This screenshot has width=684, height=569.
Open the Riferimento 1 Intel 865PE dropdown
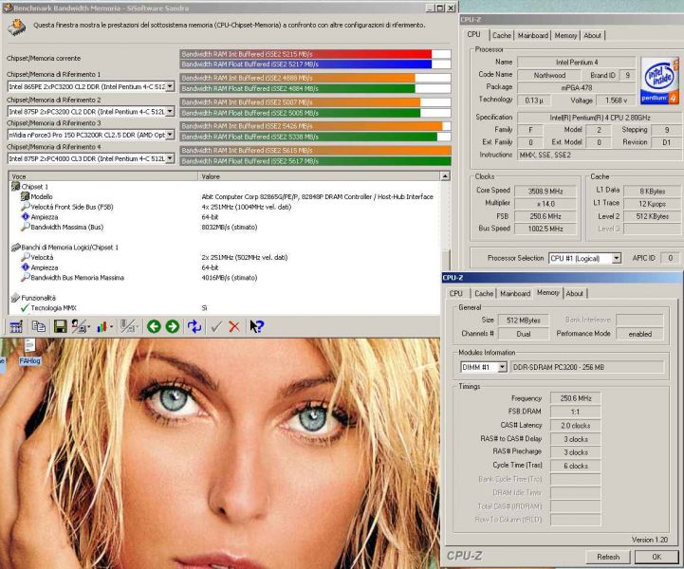point(170,86)
